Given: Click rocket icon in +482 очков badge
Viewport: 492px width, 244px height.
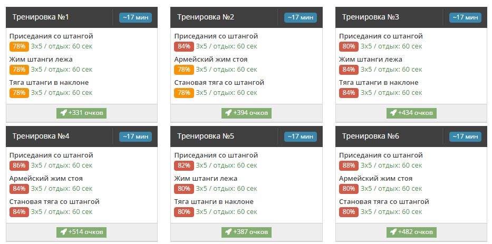Looking at the screenshot, I should (x=393, y=232).
